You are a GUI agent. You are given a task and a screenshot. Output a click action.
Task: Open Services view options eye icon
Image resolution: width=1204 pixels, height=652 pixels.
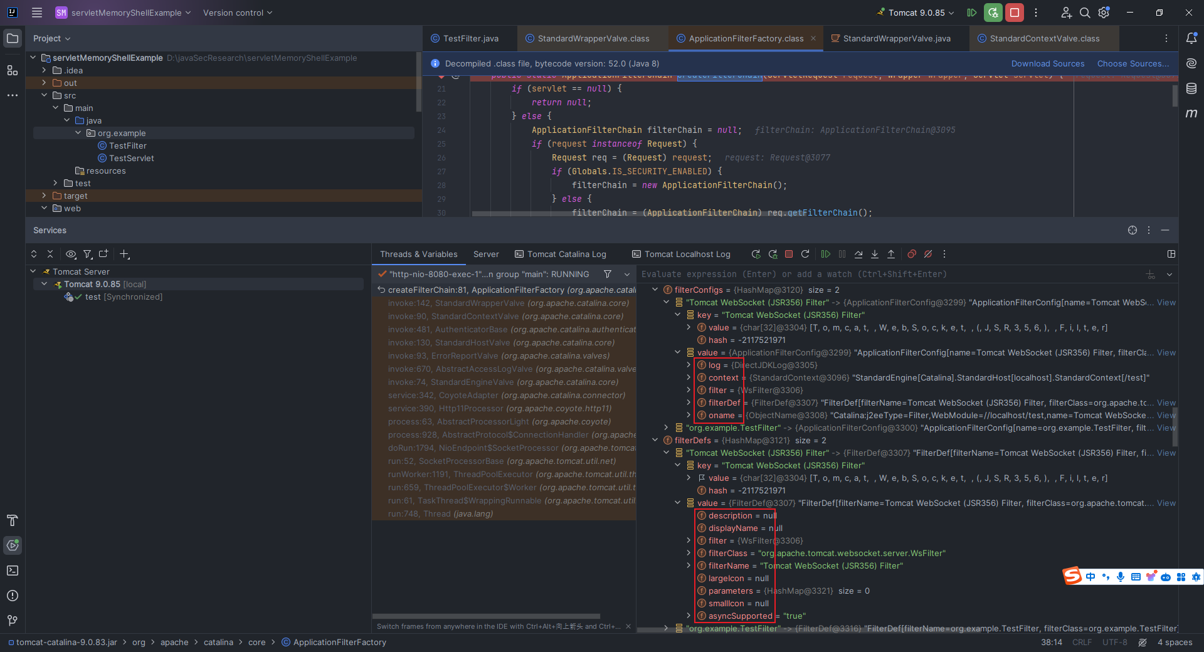click(71, 254)
